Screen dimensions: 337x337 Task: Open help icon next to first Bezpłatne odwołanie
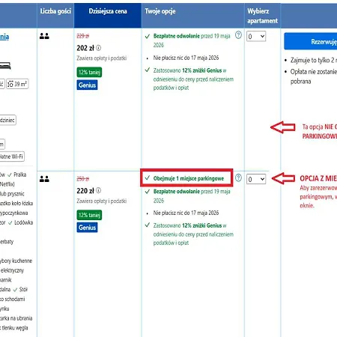click(238, 35)
